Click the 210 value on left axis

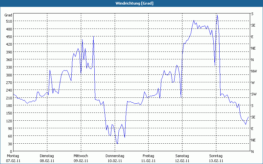[x=9, y=98]
